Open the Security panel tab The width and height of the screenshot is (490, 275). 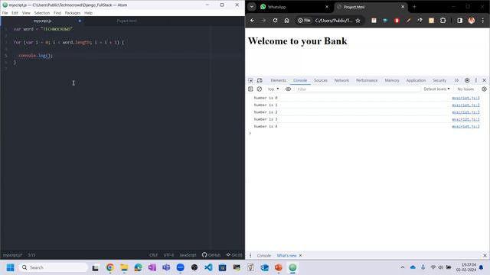tap(439, 80)
